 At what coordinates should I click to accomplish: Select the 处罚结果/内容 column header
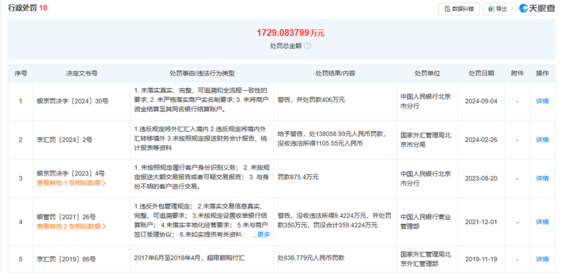[x=335, y=73]
